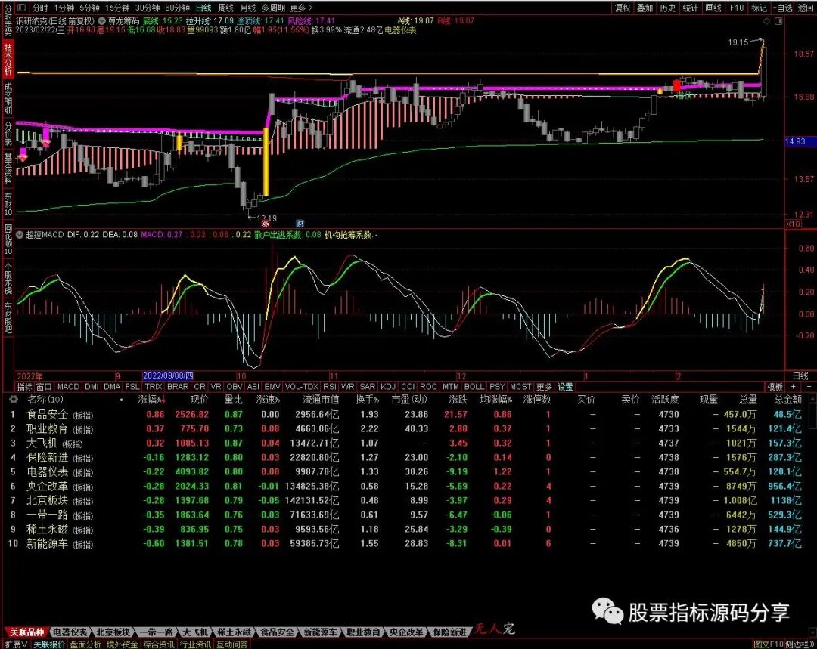Click the panel layout icon beside 分时

(x=22, y=8)
